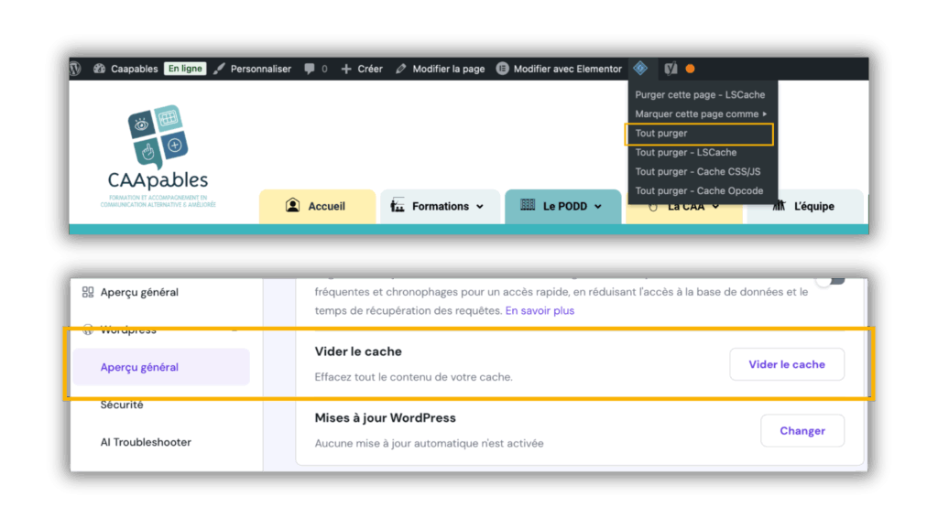Expand the La CAA dropdown chevron
This screenshot has width=938, height=529.
tap(715, 207)
